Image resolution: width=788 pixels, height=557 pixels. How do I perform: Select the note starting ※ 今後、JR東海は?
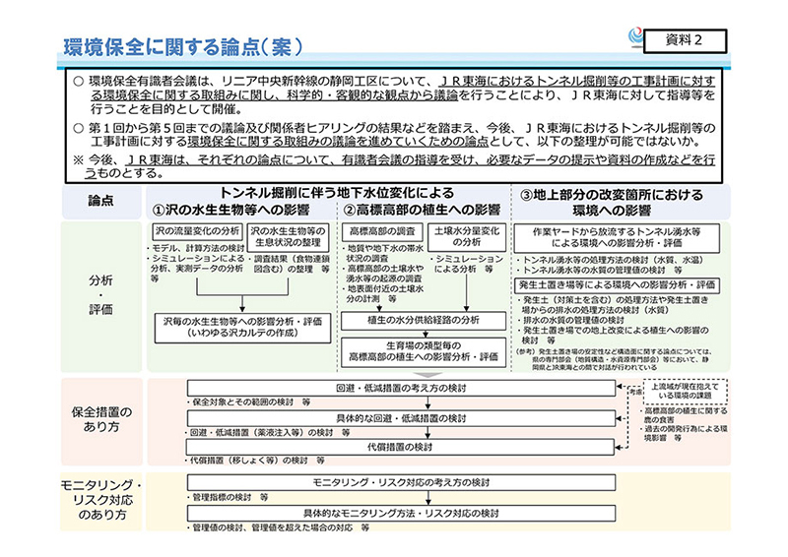[397, 166]
